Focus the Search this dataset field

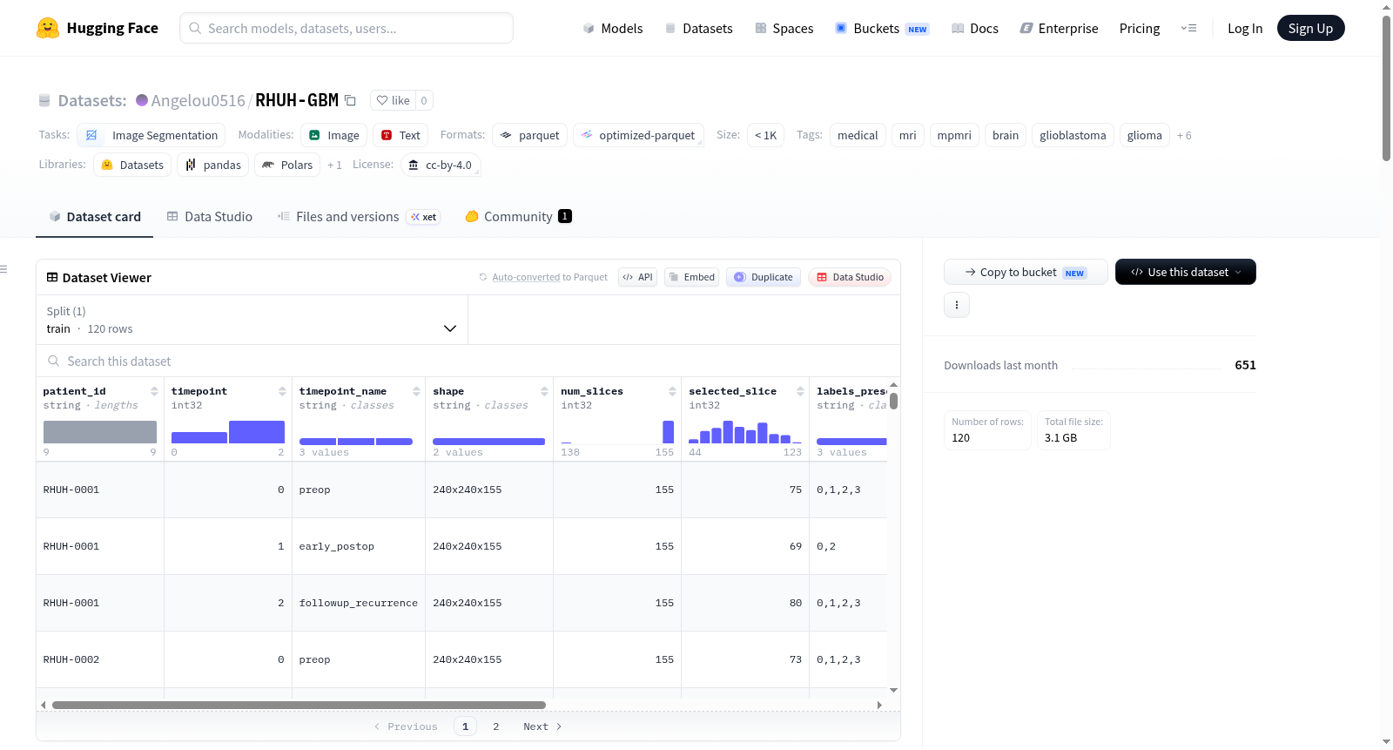tap(468, 361)
